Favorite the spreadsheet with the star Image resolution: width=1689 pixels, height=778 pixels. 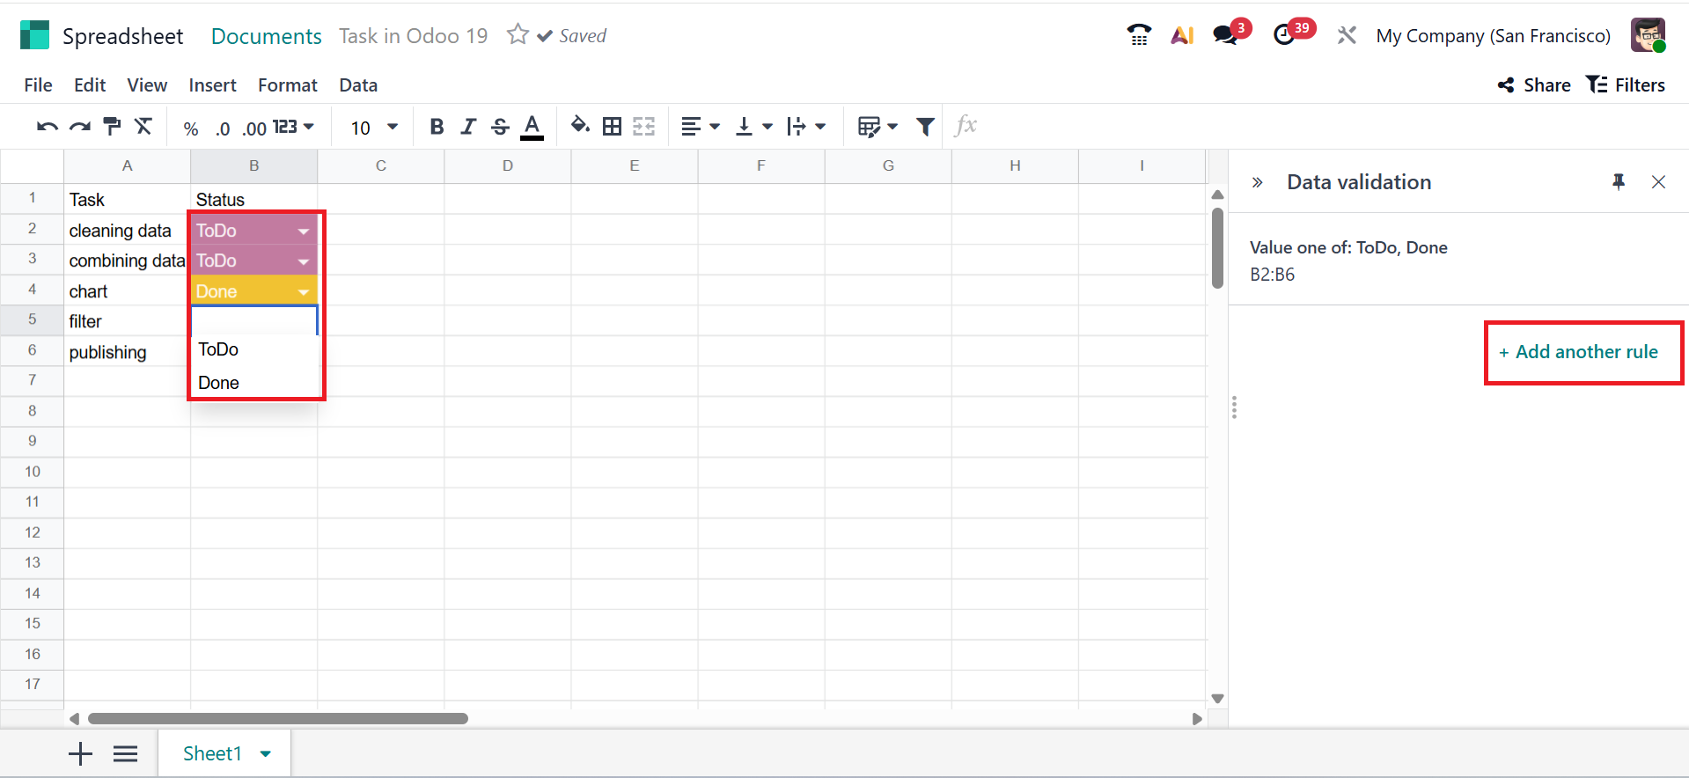coord(518,34)
